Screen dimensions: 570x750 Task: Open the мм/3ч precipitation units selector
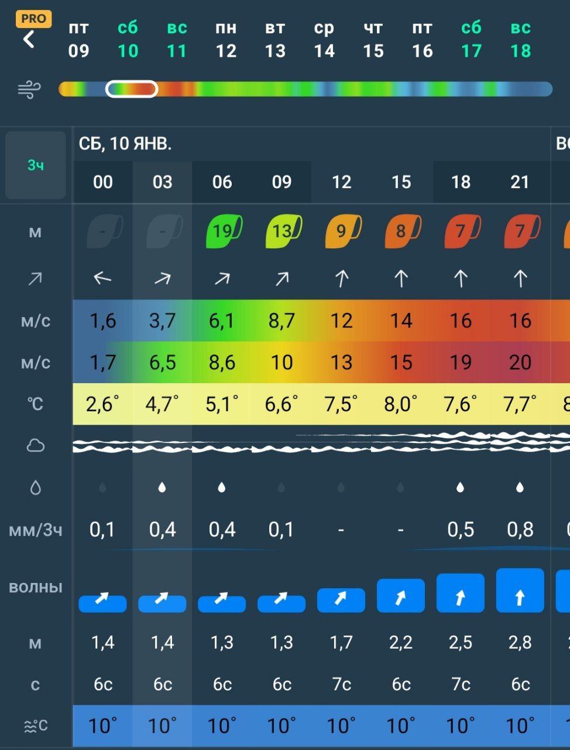[36, 530]
